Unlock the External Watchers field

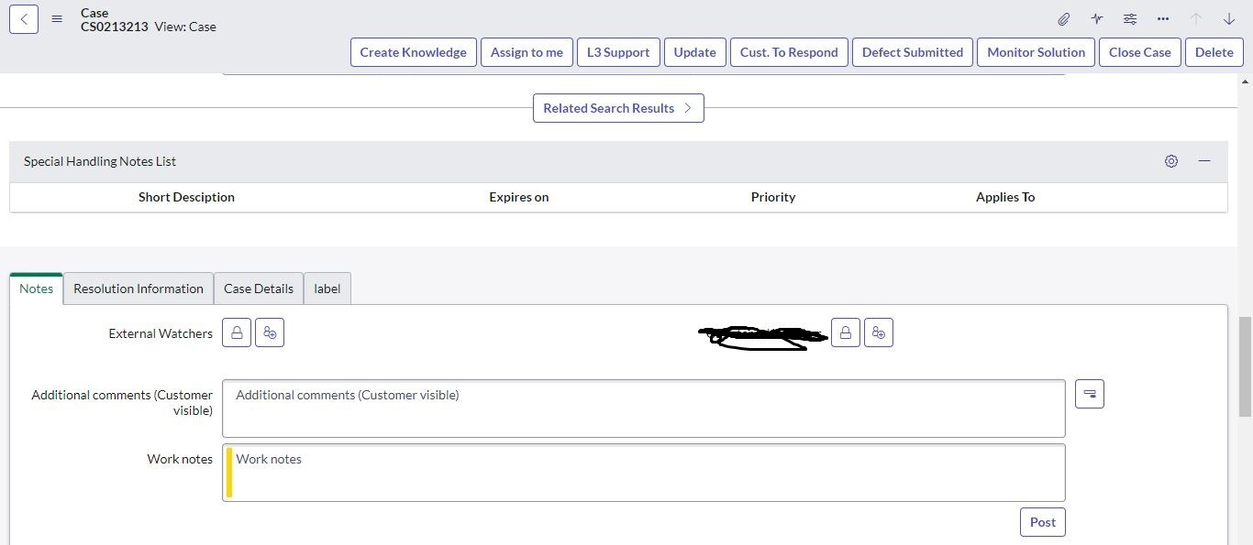(237, 332)
